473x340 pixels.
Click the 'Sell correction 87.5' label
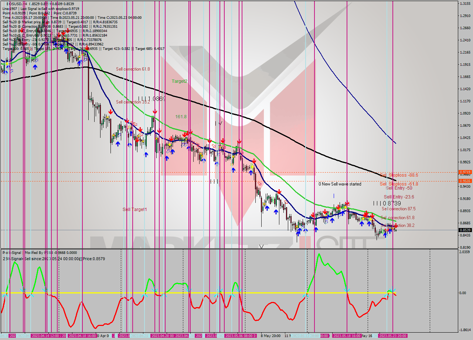click(399, 209)
